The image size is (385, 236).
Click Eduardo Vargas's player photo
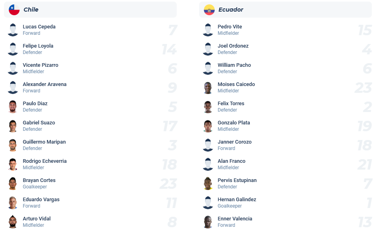13,203
